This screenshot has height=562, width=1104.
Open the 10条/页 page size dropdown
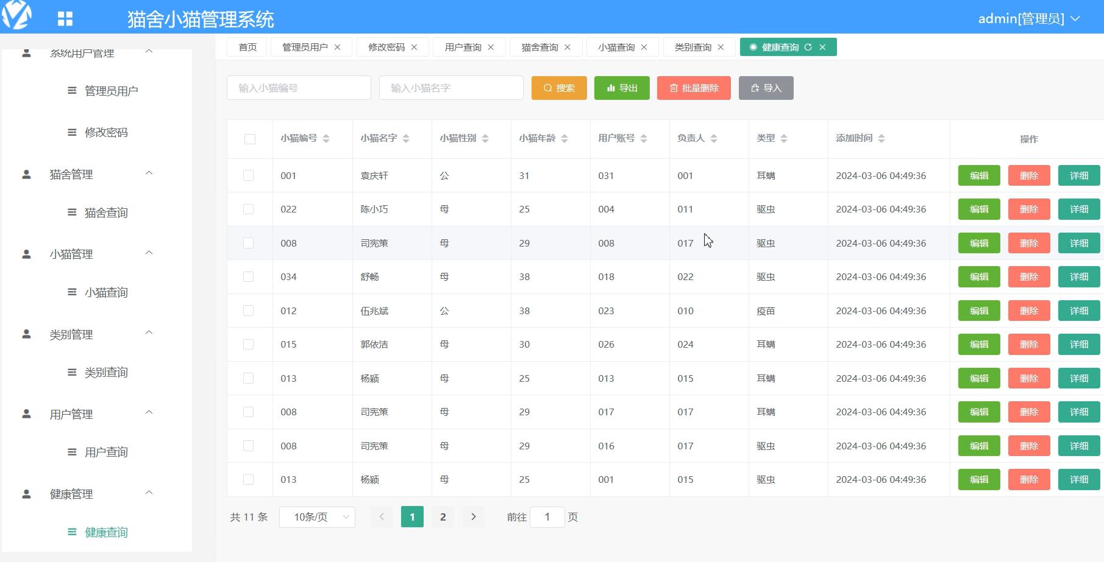point(316,516)
